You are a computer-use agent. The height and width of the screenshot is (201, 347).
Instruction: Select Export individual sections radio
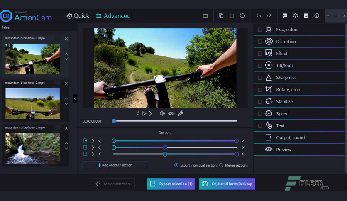176,165
